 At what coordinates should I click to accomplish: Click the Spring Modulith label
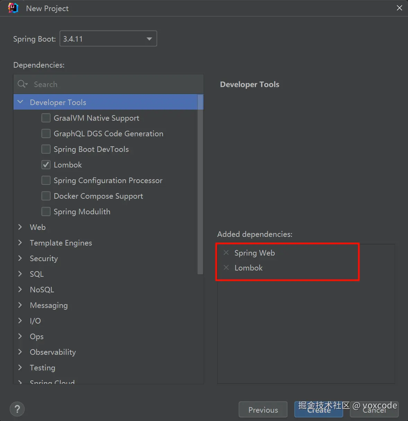click(x=82, y=212)
